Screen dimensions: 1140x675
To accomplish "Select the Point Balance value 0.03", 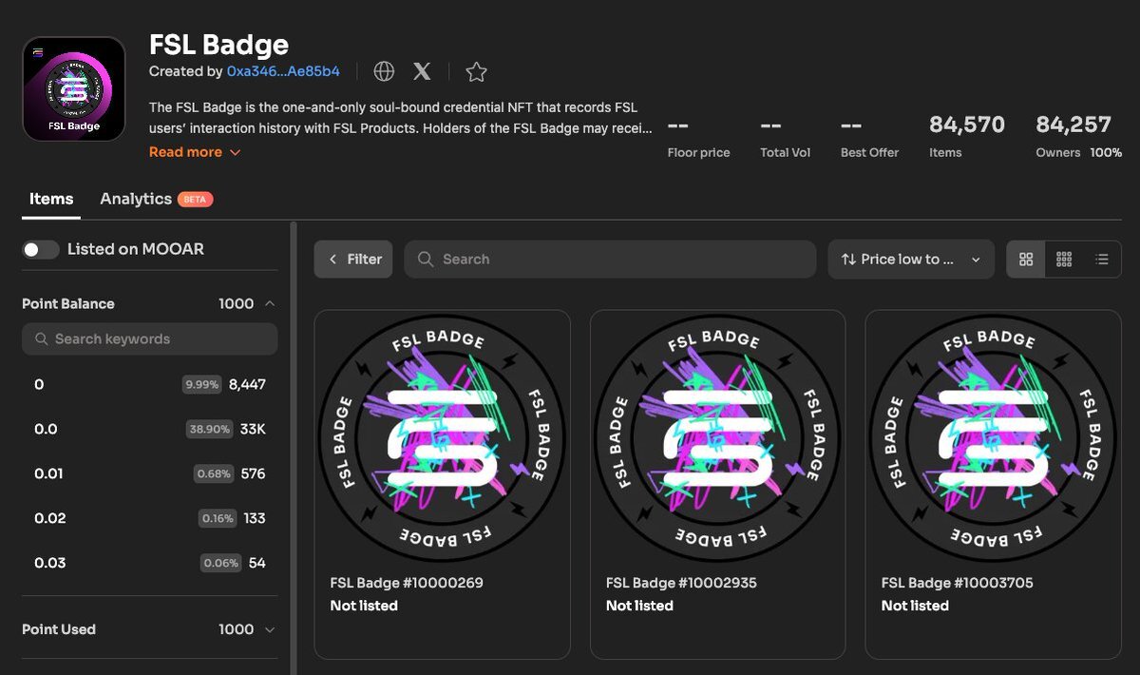I will (x=150, y=563).
